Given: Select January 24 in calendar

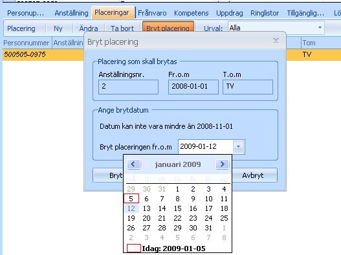Looking at the screenshot, I should coord(208,218).
